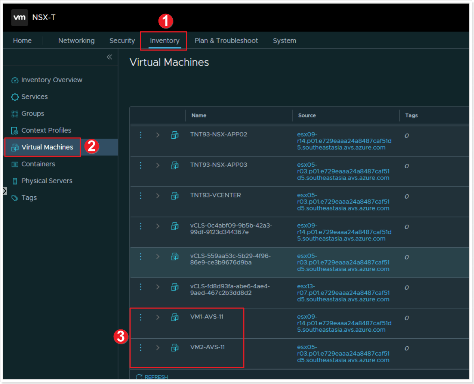Viewport: 474px width, 384px height.
Task: Go to the Home tab
Action: [22, 40]
